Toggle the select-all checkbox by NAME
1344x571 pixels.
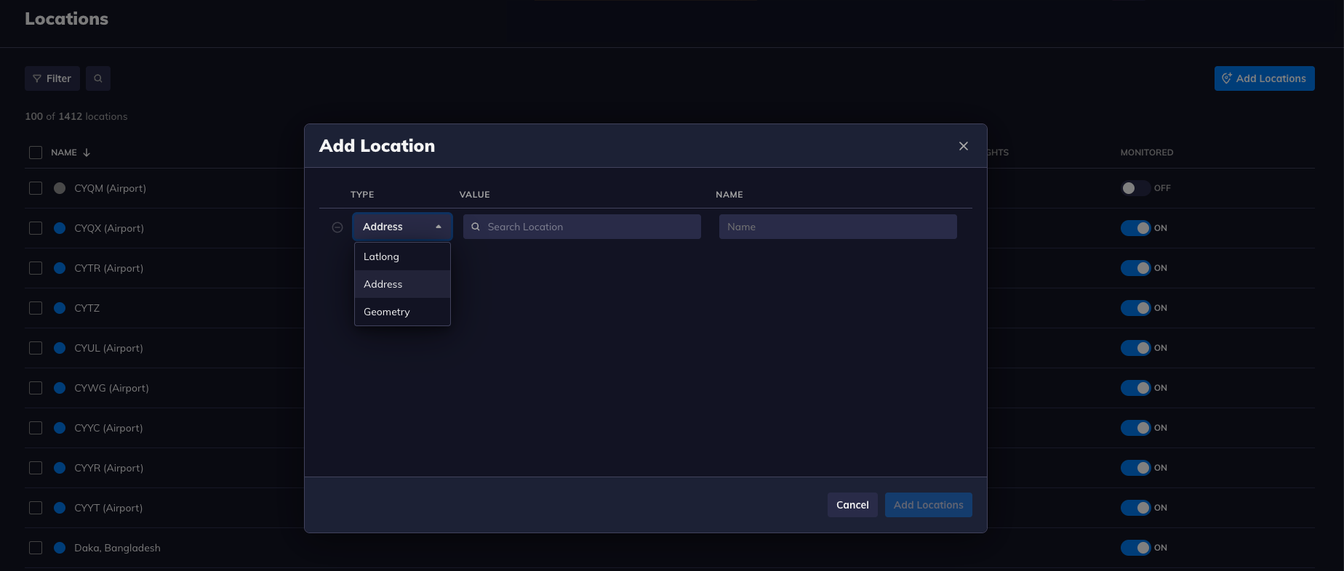pos(36,153)
